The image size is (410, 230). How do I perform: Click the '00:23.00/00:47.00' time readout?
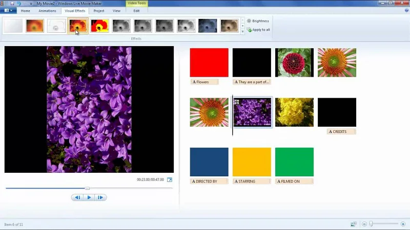click(150, 180)
